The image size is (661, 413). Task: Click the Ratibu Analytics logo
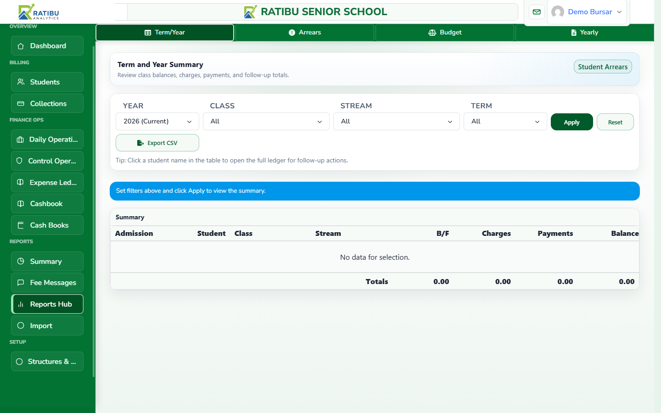39,12
